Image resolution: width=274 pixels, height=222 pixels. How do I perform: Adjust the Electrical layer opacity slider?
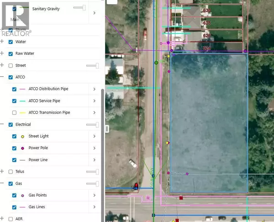click(92, 124)
